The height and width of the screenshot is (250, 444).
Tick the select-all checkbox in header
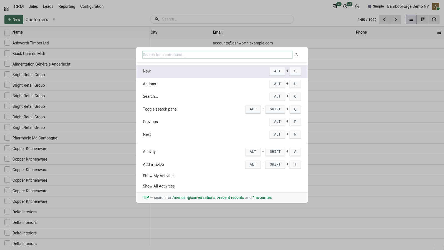(7, 32)
